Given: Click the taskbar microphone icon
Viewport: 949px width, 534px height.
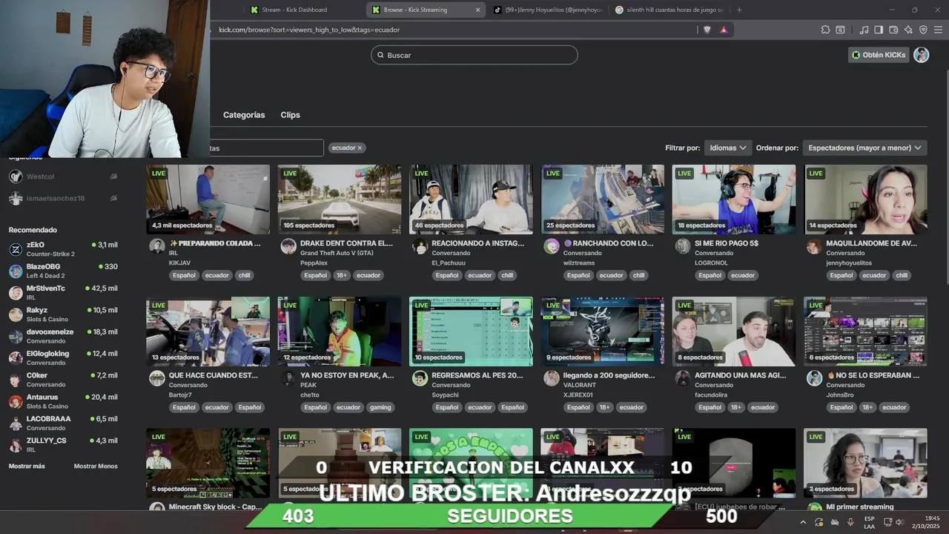Looking at the screenshot, I should pyautogui.click(x=850, y=522).
